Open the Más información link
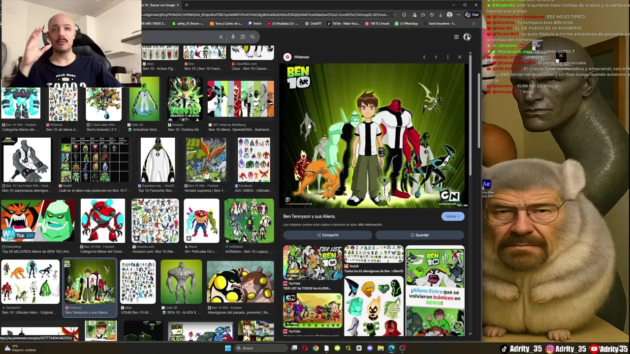This screenshot has width=630, height=354. pos(370,225)
